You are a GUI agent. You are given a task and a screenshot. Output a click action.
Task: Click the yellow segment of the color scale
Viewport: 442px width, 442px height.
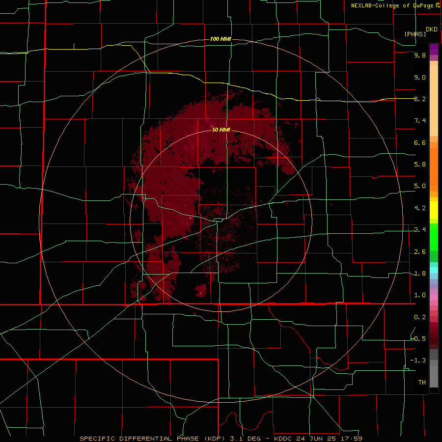click(x=434, y=210)
